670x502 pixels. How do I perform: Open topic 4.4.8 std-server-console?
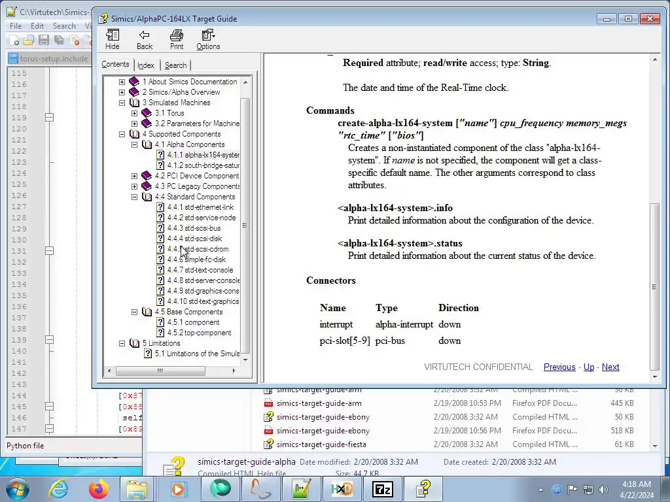[x=203, y=280]
